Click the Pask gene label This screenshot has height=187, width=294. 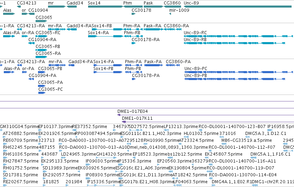tap(148, 3)
